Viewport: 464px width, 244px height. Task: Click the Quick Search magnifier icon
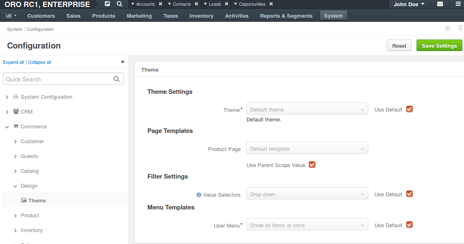point(116,79)
